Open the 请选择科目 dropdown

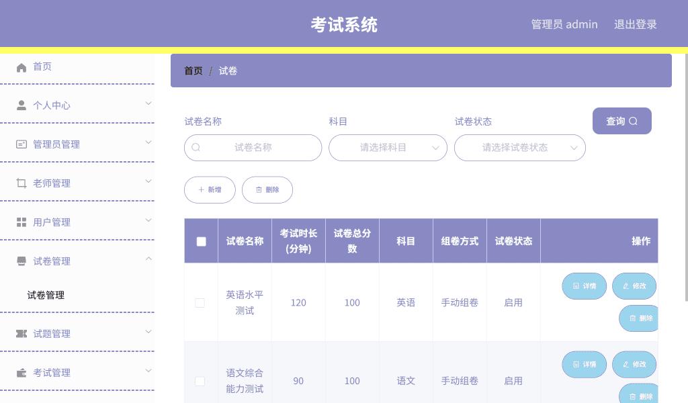(388, 147)
